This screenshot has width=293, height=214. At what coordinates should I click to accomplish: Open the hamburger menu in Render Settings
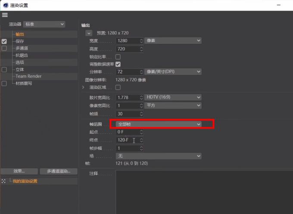[x=5, y=15]
